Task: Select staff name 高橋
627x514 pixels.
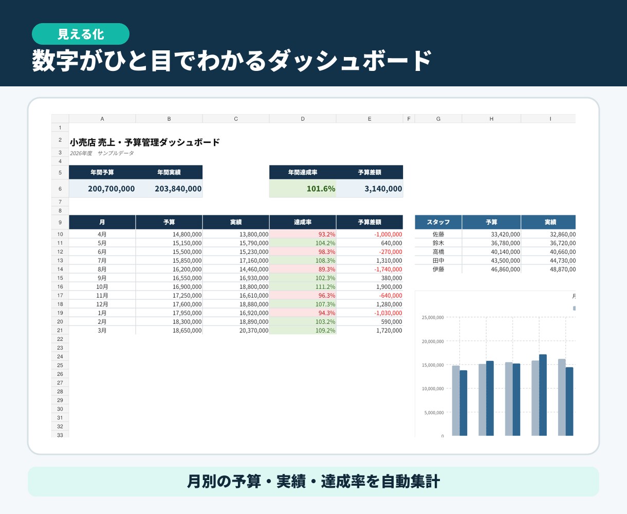Action: 438,252
